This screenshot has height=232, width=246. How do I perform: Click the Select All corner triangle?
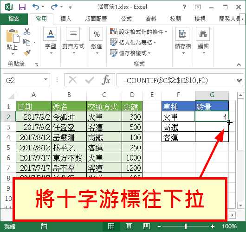coord(11,96)
